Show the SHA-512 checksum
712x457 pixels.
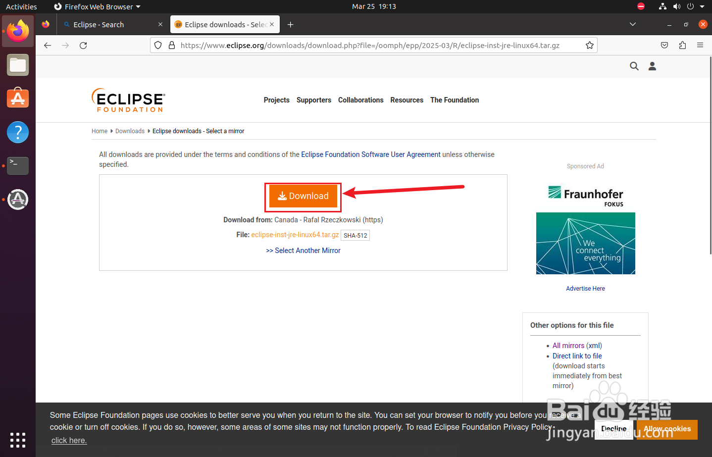coord(356,235)
